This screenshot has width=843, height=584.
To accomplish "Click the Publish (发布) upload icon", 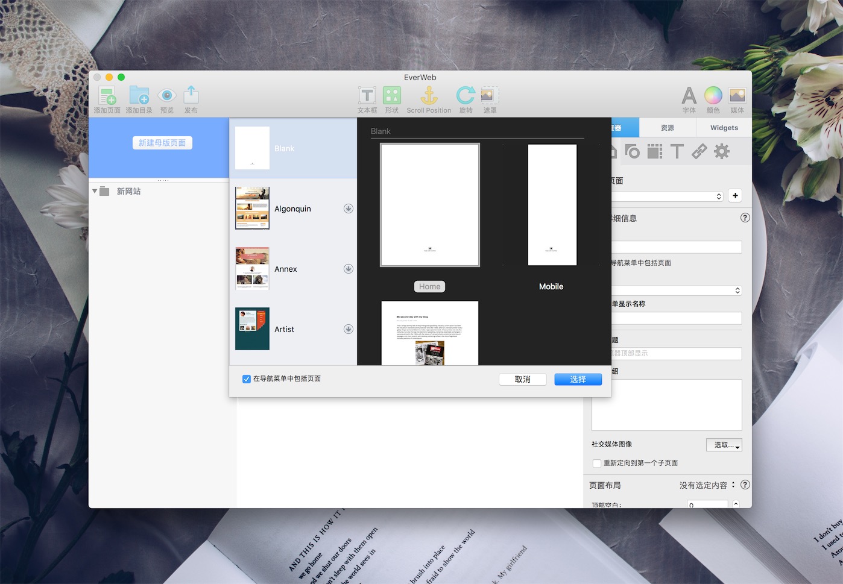I will click(x=191, y=95).
